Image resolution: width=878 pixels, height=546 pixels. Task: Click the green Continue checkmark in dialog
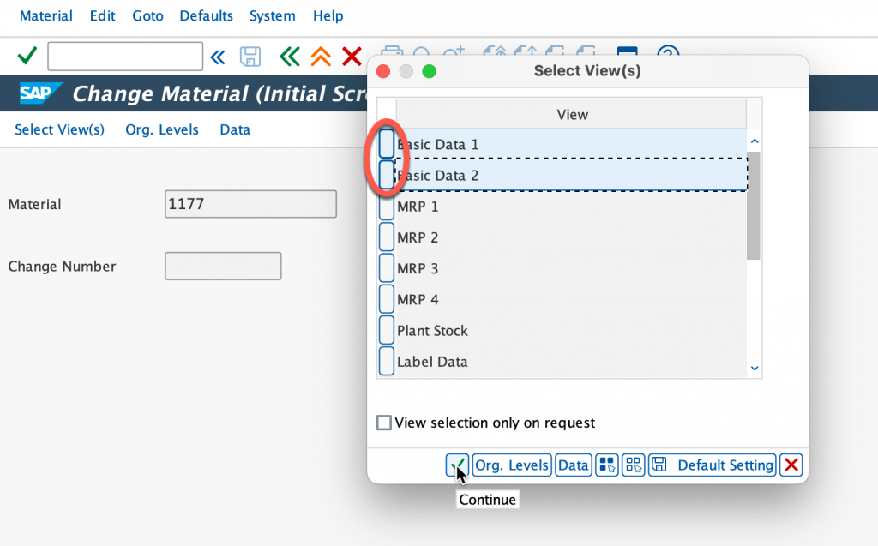457,465
